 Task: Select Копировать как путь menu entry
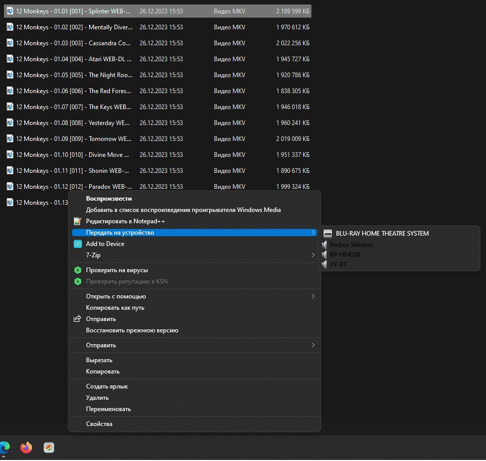coord(115,308)
